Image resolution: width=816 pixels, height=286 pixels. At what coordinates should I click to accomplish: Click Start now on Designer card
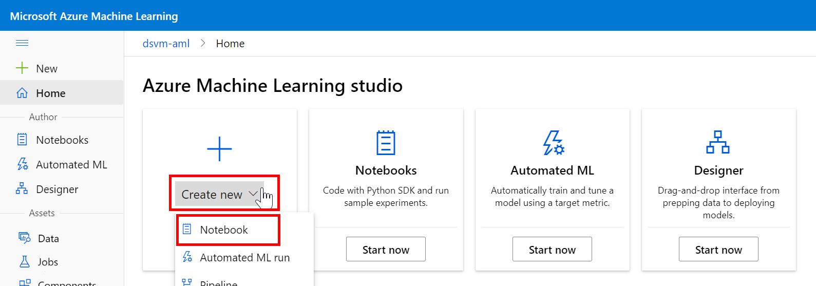click(x=718, y=249)
